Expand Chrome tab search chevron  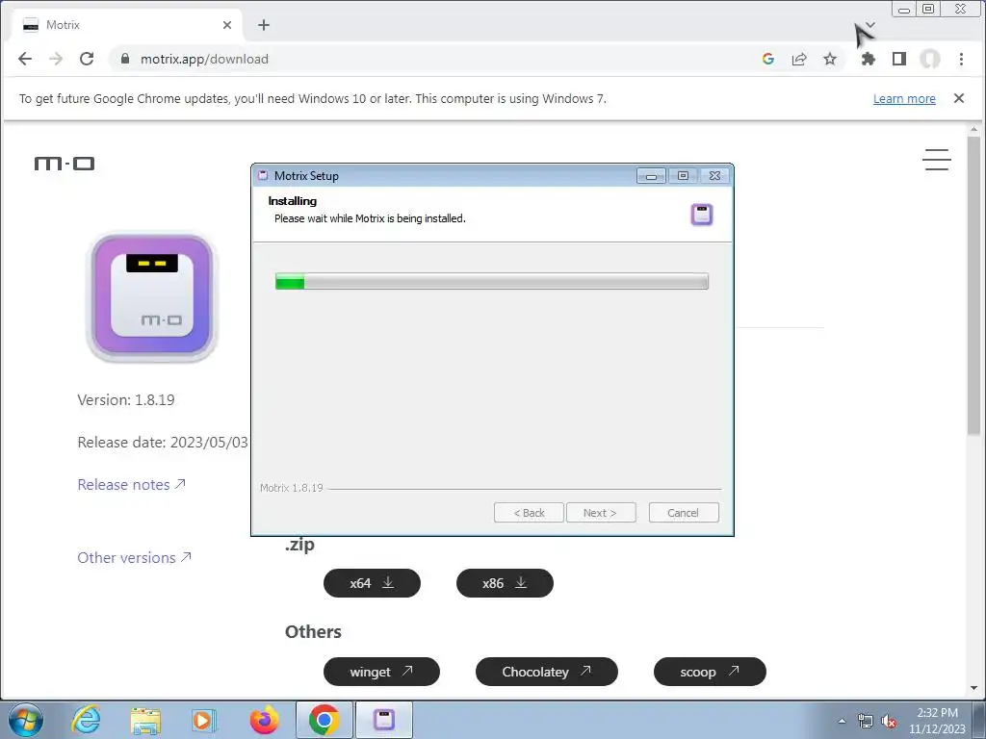pos(870,24)
